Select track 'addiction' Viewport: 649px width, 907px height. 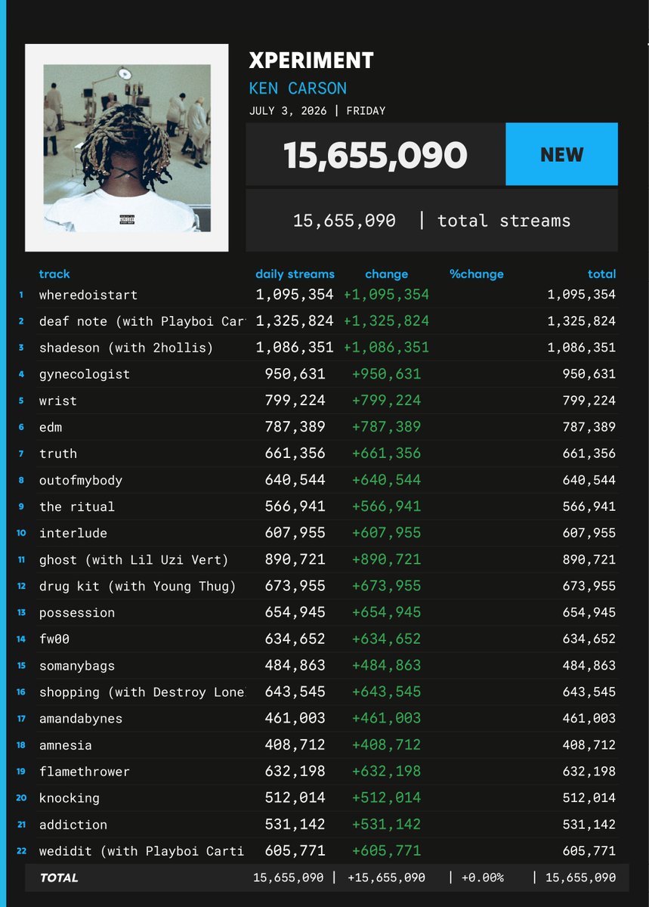click(73, 825)
